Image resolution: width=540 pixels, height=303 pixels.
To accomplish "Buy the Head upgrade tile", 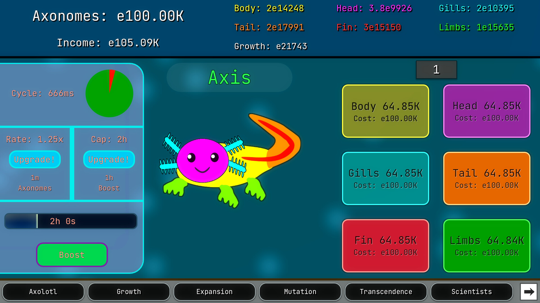I will [487, 111].
